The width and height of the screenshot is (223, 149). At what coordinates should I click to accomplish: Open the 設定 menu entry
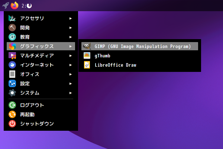[x=41, y=83]
